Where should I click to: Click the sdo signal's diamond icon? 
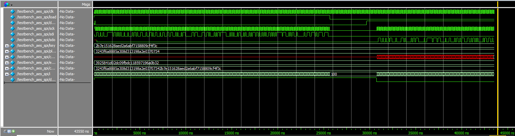[13, 40]
